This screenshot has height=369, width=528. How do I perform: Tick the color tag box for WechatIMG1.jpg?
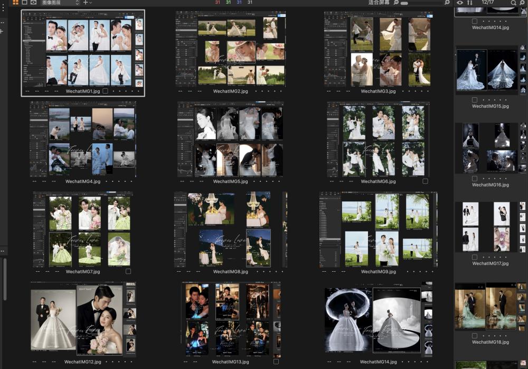click(x=105, y=91)
